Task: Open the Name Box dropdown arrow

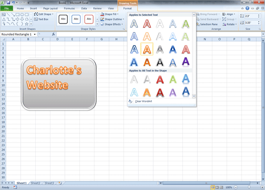Action: (35, 34)
